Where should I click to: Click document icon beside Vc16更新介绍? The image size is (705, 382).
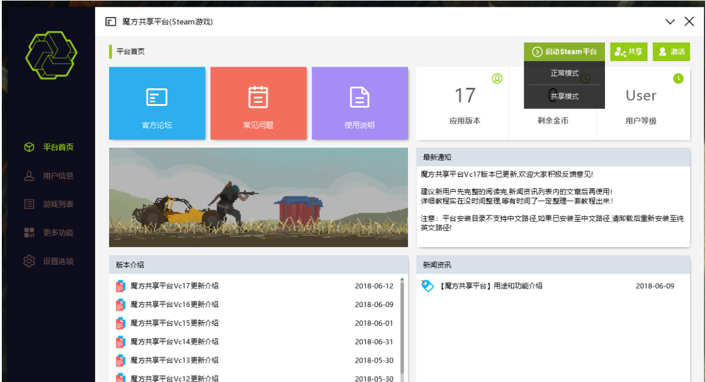tap(120, 305)
